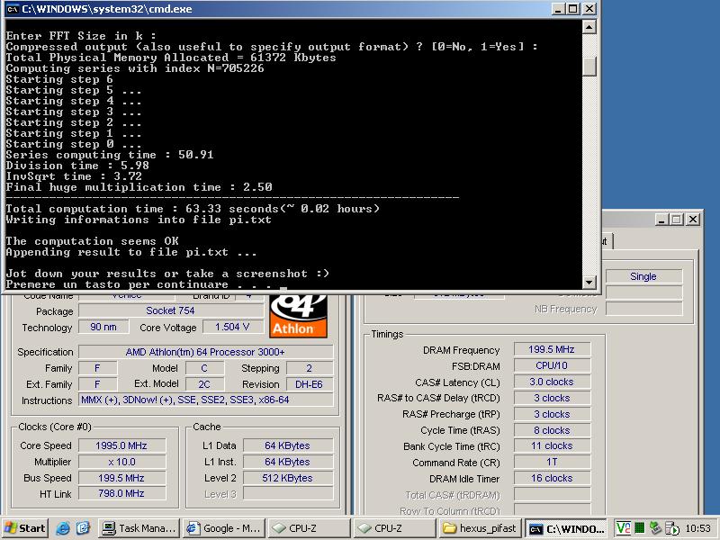The image size is (720, 540).
Task: Click the Ext. Family field value
Action: (x=97, y=384)
